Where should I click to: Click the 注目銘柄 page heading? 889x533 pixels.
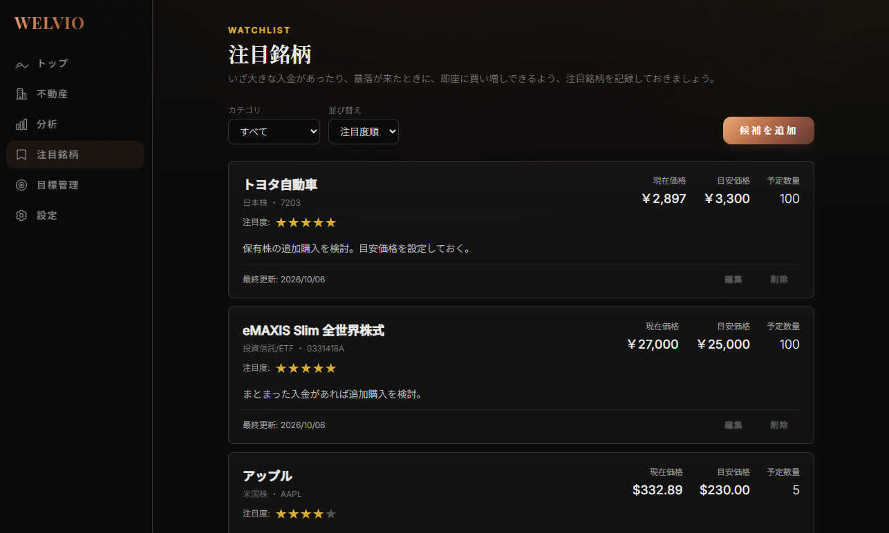[x=270, y=55]
